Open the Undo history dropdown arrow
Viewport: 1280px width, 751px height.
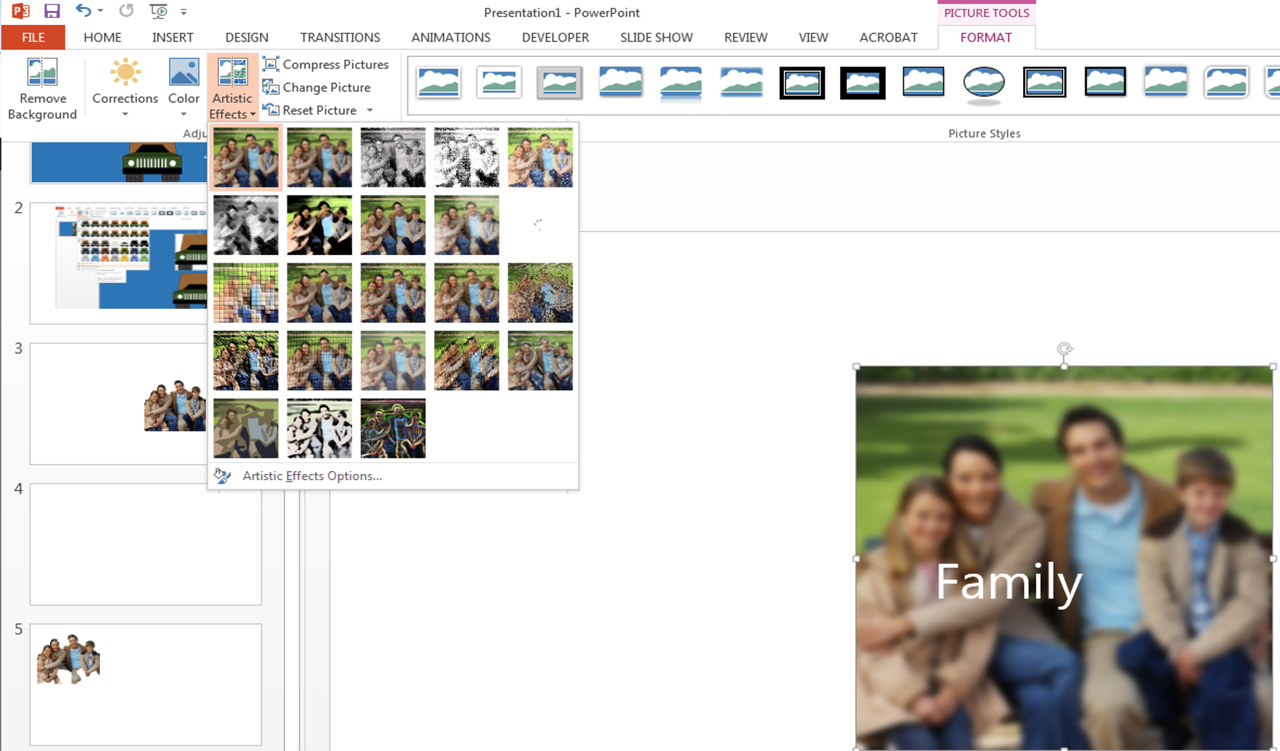100,11
